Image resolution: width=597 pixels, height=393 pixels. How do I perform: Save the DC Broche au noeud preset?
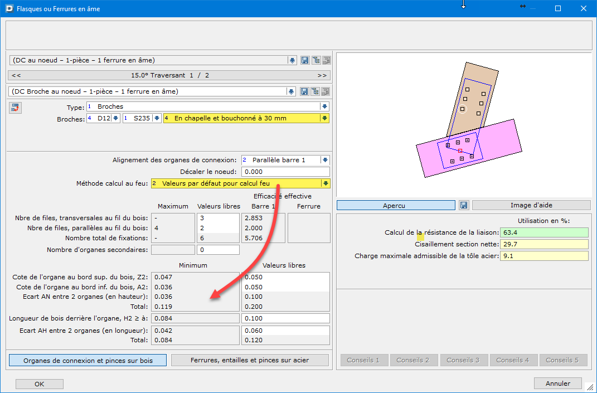coord(304,91)
